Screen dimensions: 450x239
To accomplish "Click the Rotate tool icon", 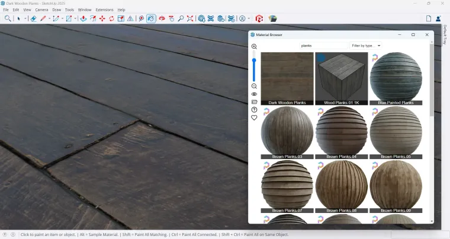I will tap(111, 18).
